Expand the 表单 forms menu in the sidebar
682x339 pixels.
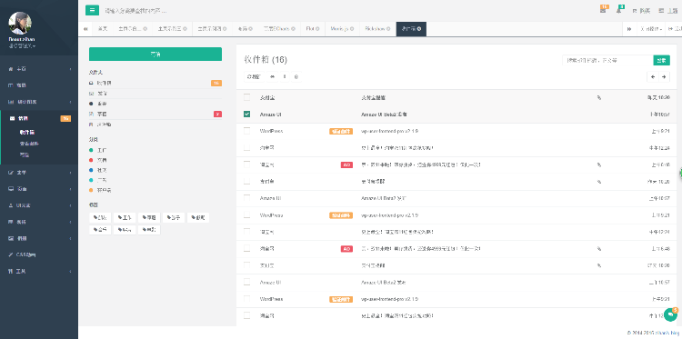tap(39, 173)
